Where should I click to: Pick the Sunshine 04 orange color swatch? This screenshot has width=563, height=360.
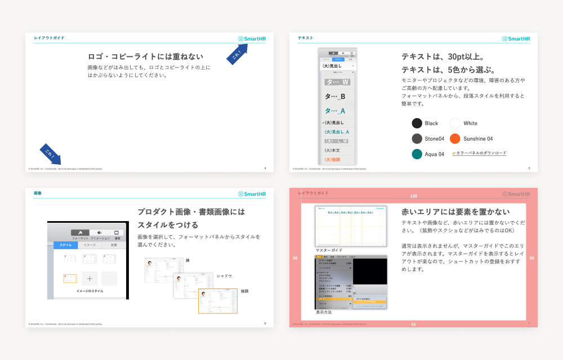pos(455,138)
